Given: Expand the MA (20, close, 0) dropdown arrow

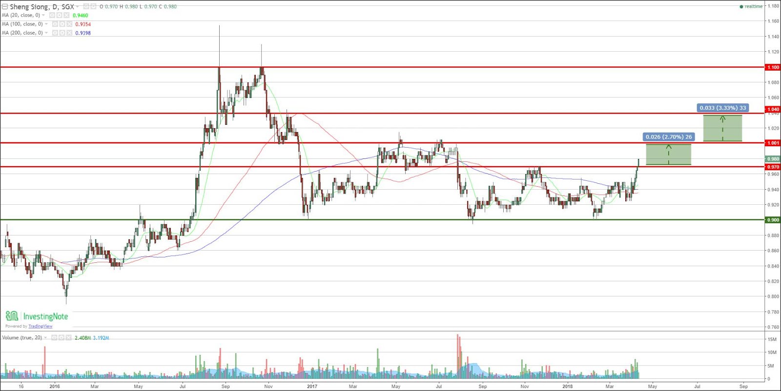Looking at the screenshot, I should coord(43,15).
